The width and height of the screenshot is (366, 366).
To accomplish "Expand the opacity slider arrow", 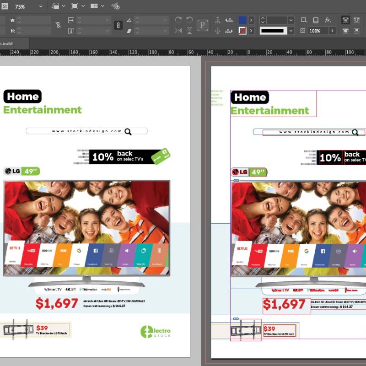I will point(333,31).
